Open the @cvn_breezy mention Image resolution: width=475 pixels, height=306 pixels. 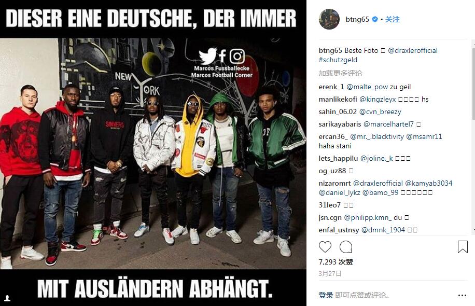(x=380, y=112)
